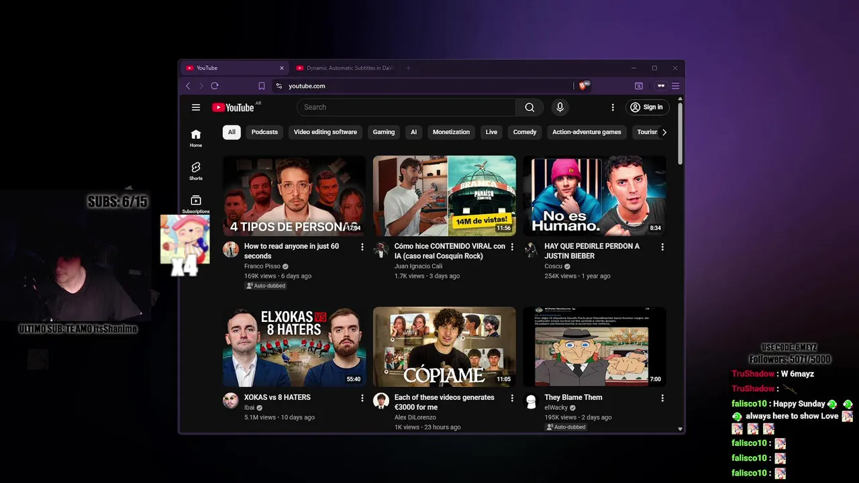Select the AI filter chip
Image resolution: width=859 pixels, height=483 pixels.
tap(413, 132)
